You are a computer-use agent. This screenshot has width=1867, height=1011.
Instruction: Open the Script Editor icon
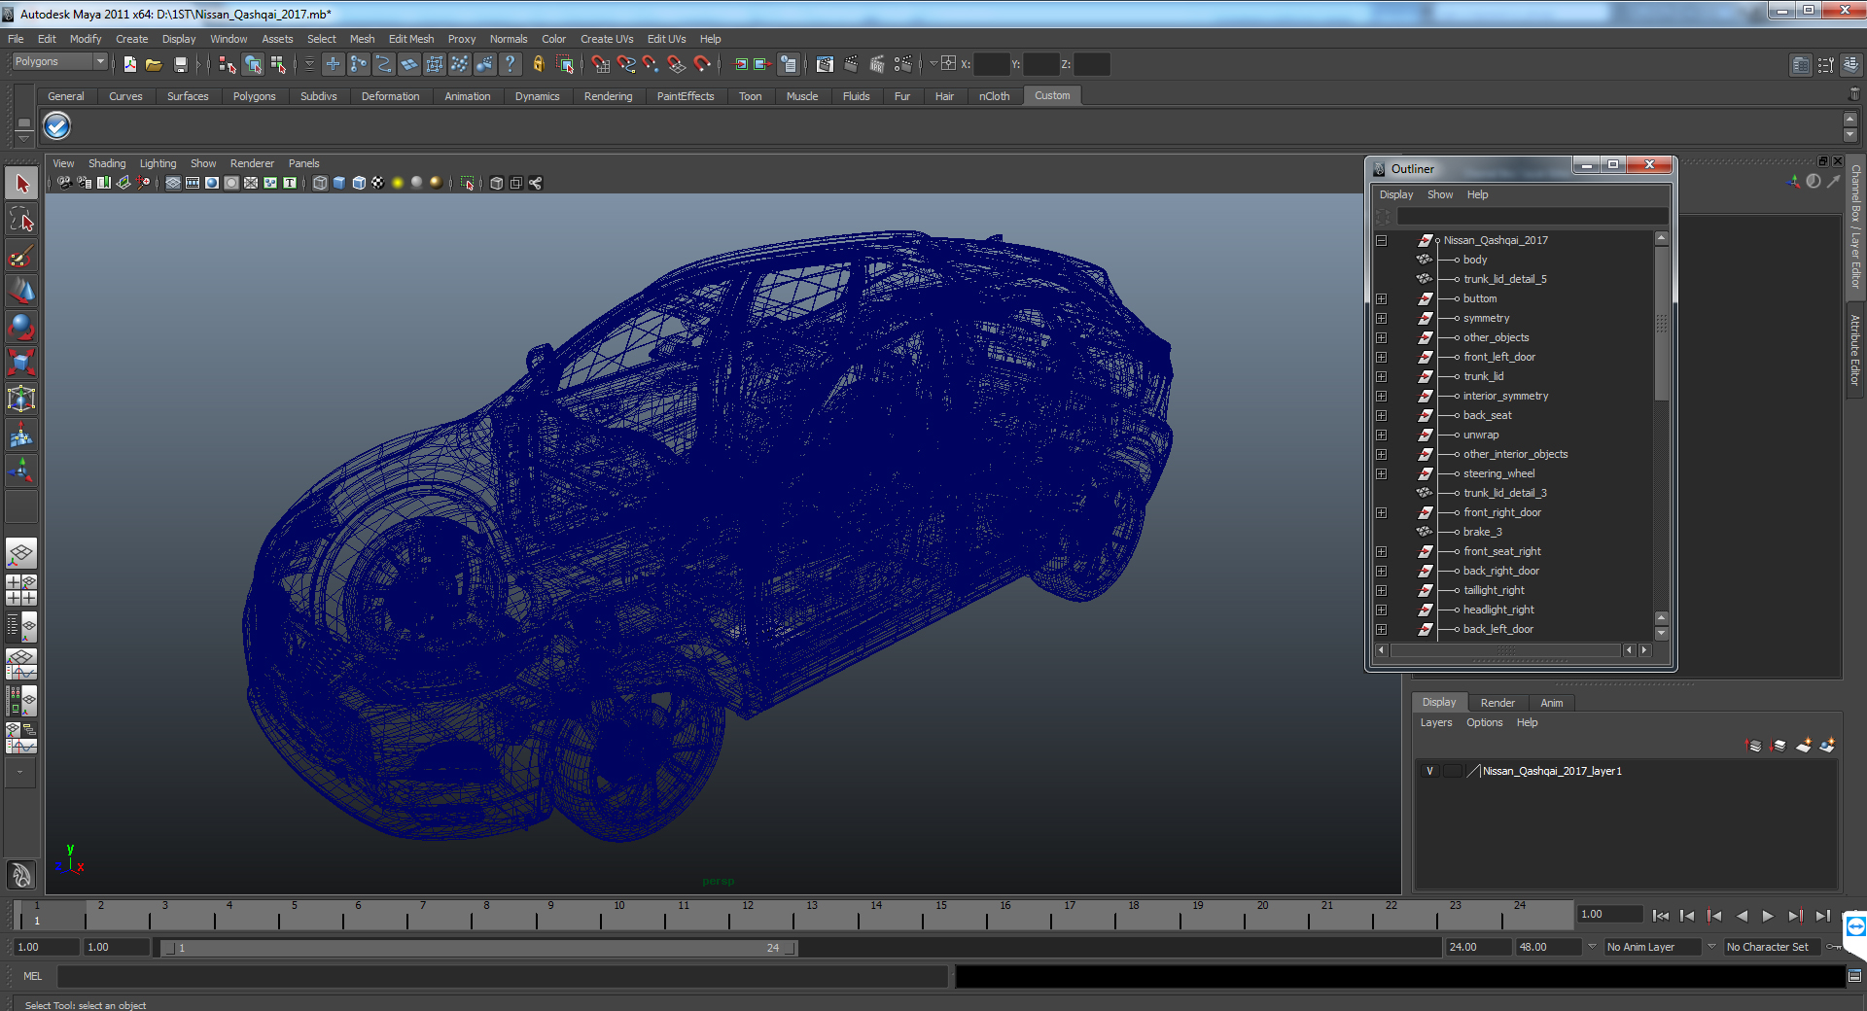click(x=1854, y=976)
